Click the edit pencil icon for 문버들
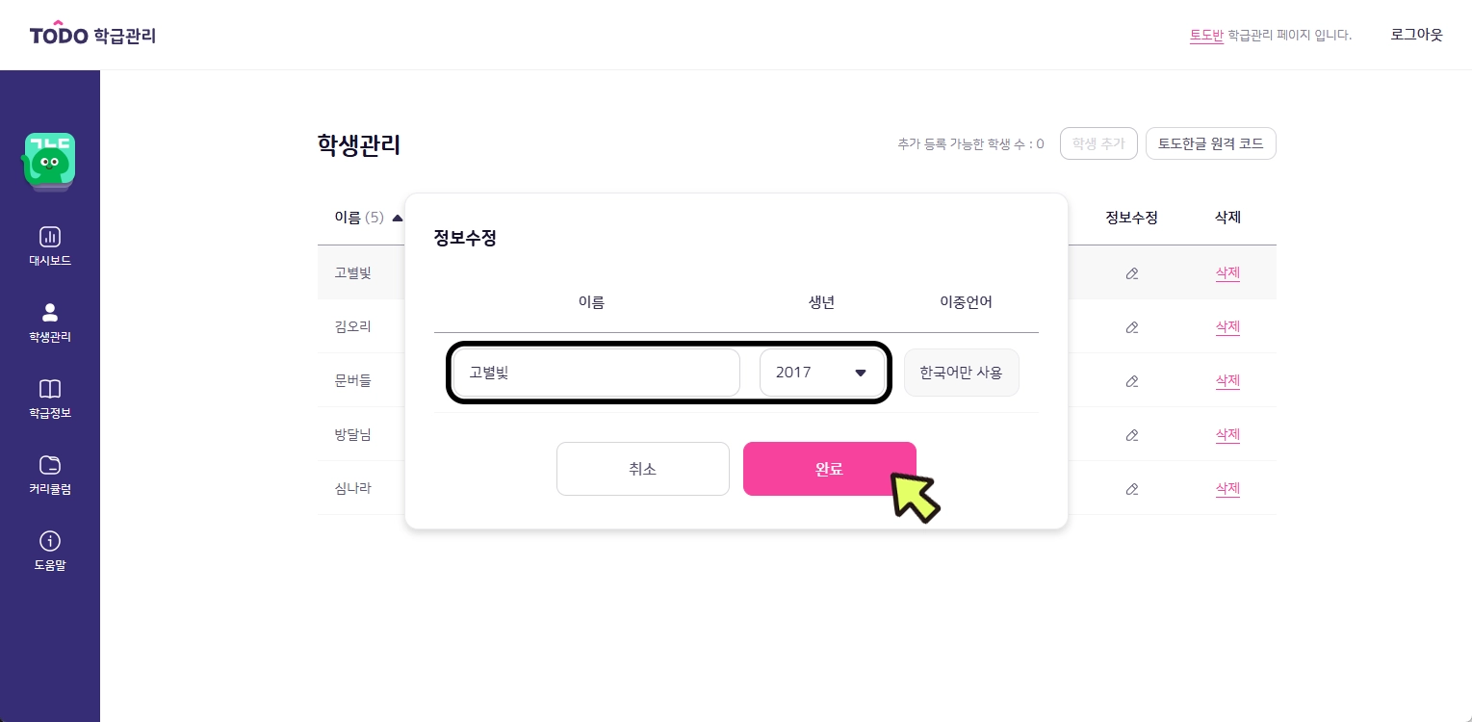 [x=1131, y=381]
